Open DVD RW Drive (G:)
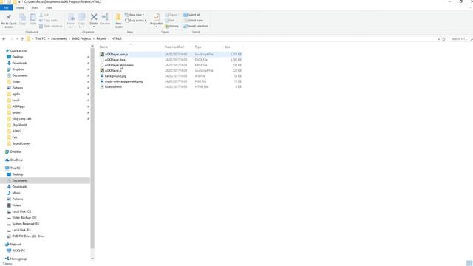The width and height of the screenshot is (473, 266). tap(28, 236)
